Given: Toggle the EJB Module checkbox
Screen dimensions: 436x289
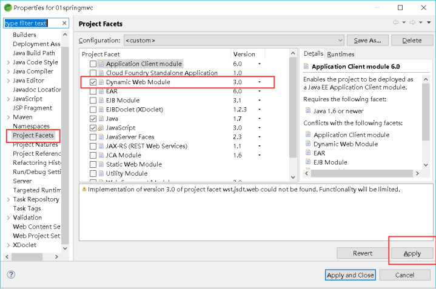Looking at the screenshot, I should (x=93, y=100).
